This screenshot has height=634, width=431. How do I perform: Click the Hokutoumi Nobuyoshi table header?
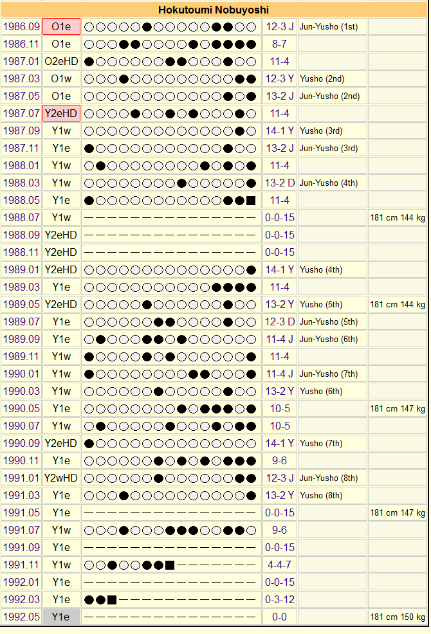click(214, 10)
